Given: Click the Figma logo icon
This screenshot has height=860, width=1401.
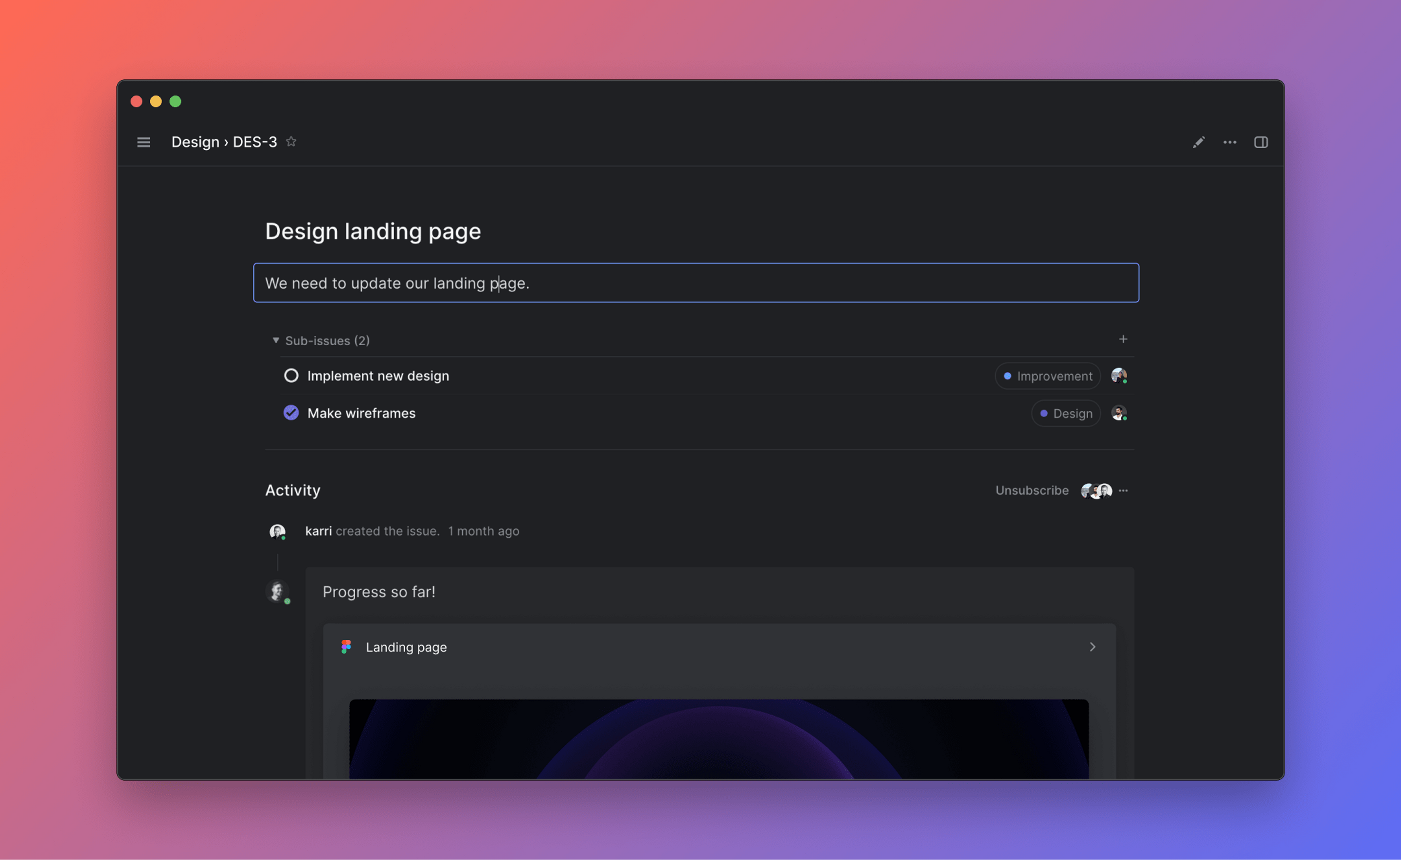Looking at the screenshot, I should tap(346, 647).
